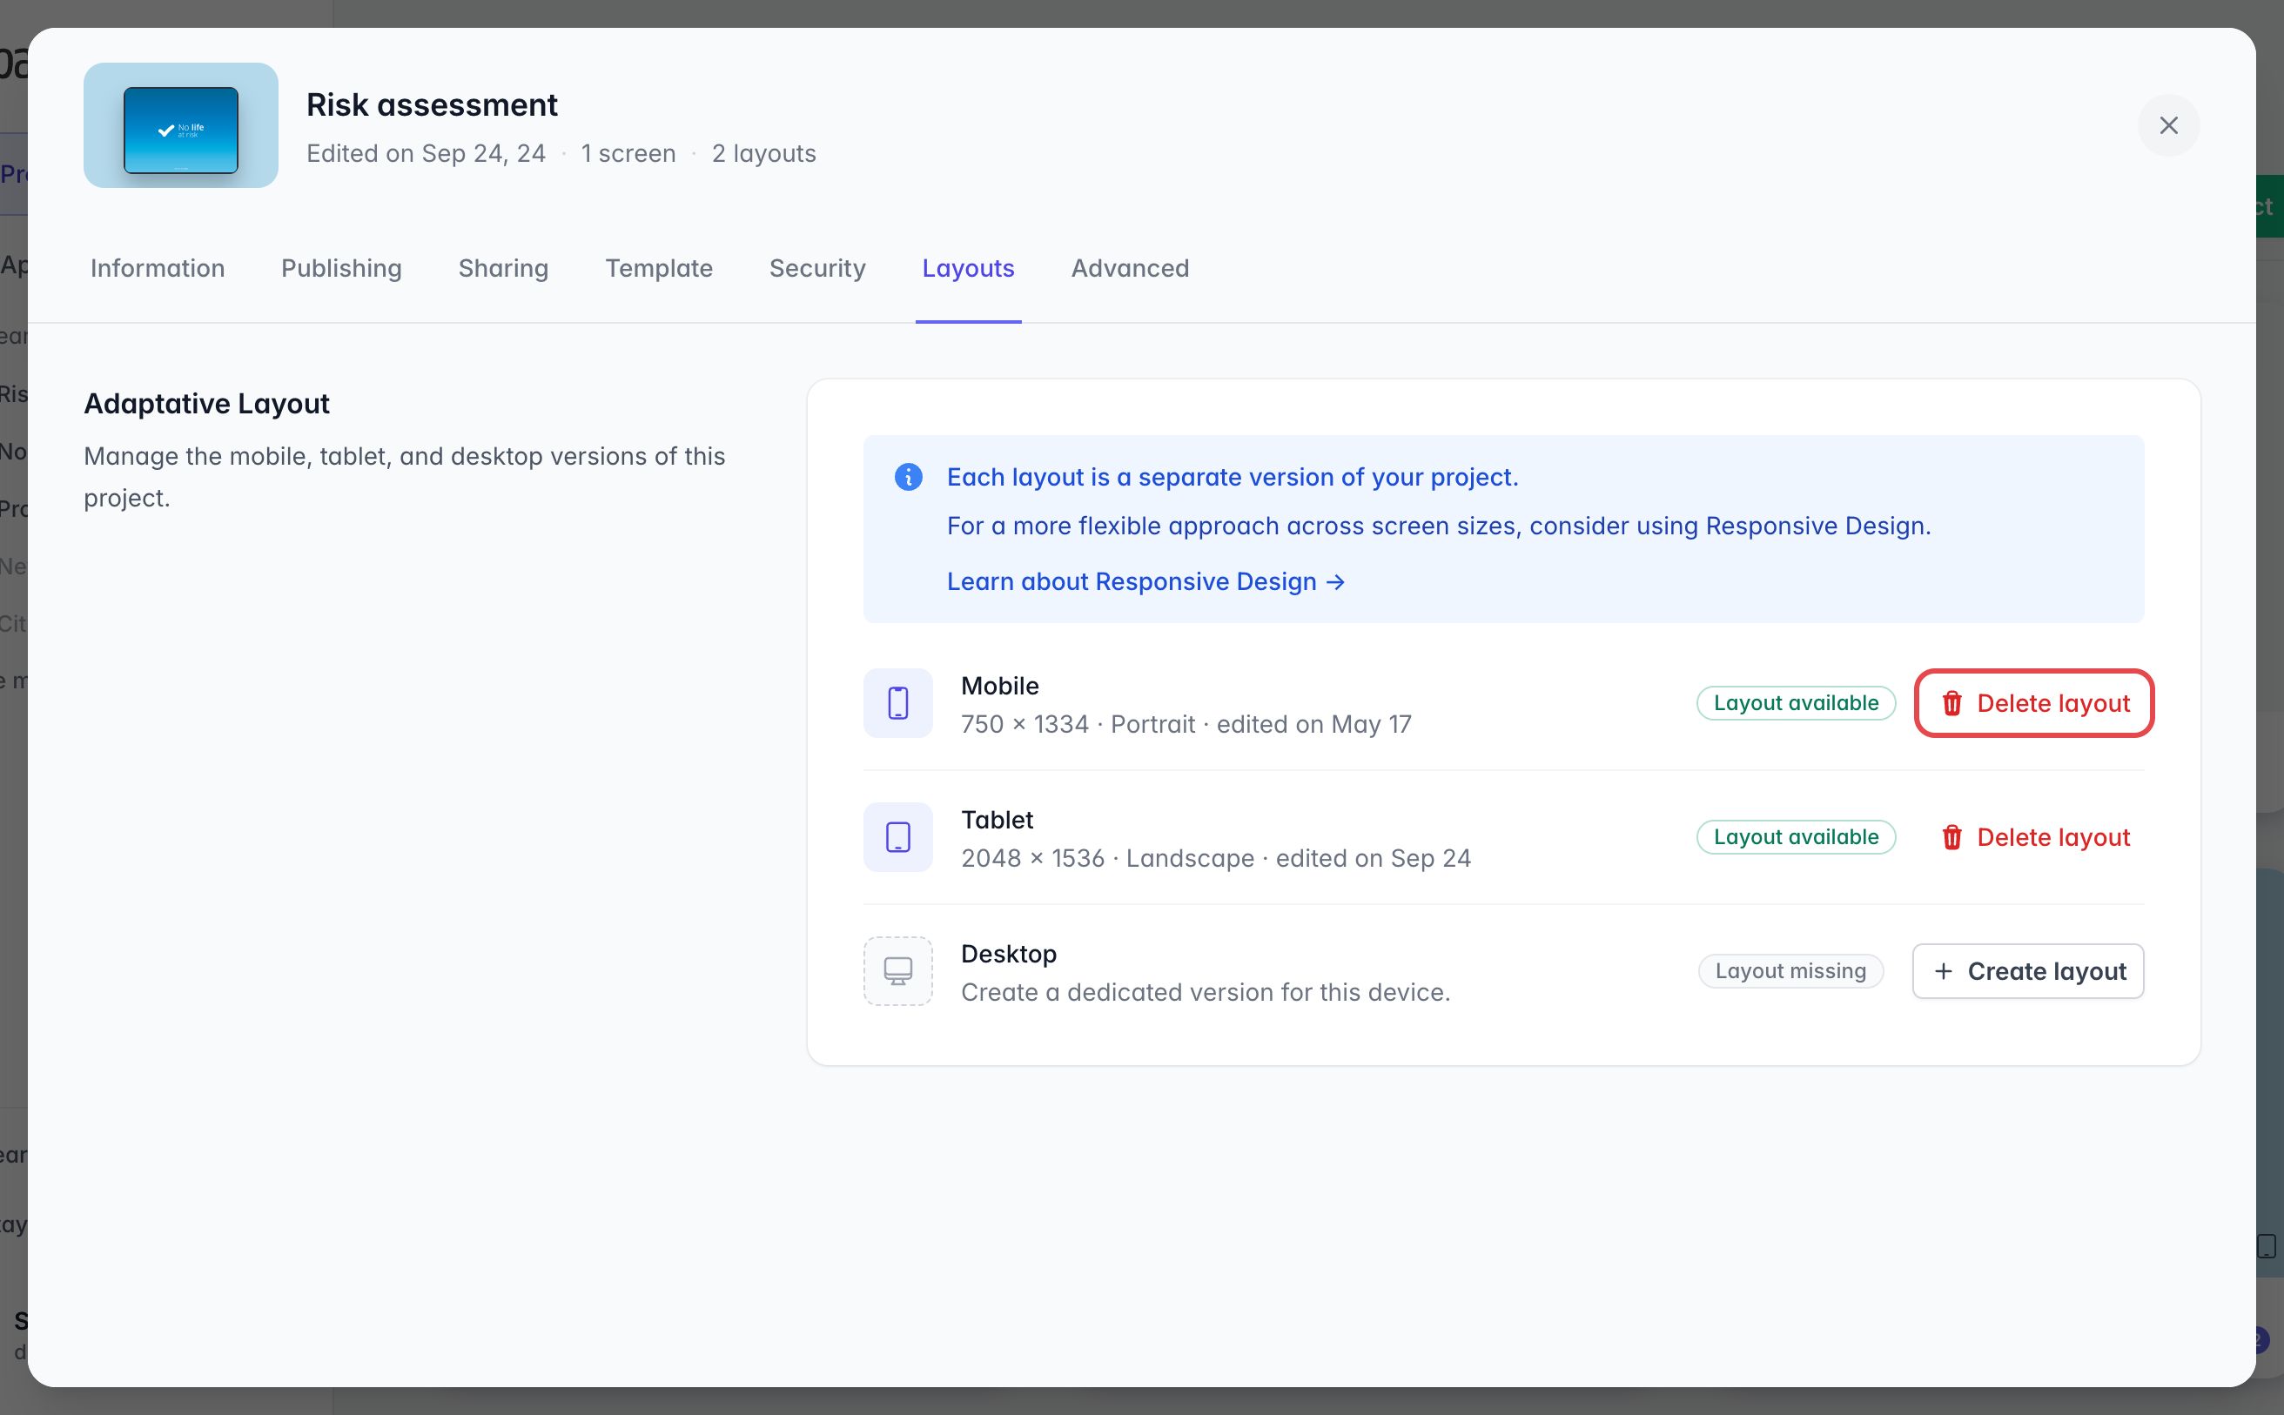Click the 'Mobile' layout name
The width and height of the screenshot is (2284, 1415).
point(1000,686)
